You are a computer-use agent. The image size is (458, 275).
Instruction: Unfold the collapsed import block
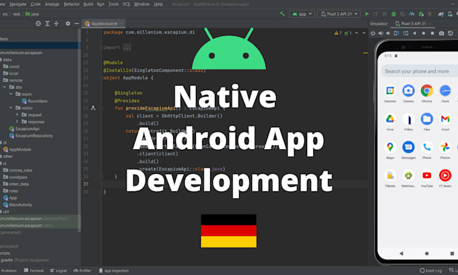click(x=101, y=47)
